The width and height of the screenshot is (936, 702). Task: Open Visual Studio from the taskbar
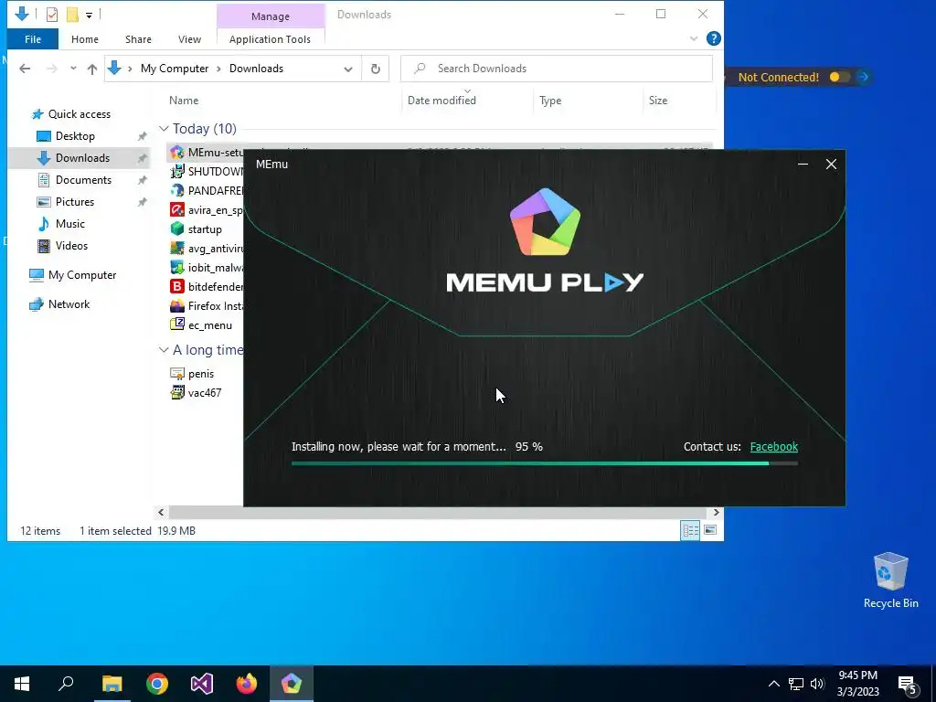(202, 684)
